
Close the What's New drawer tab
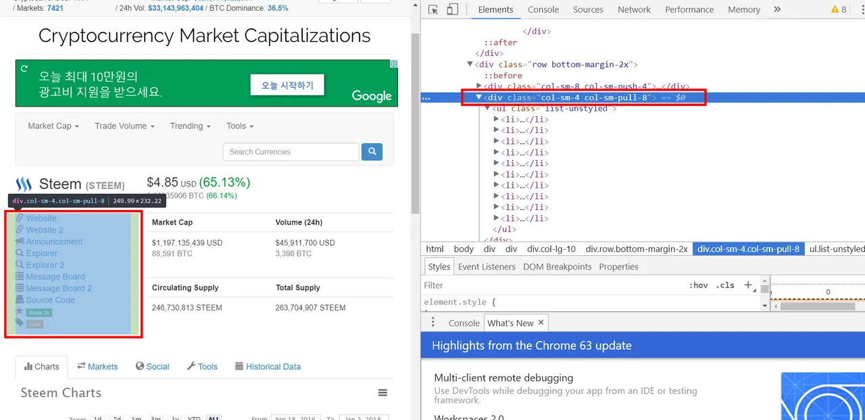pos(541,323)
